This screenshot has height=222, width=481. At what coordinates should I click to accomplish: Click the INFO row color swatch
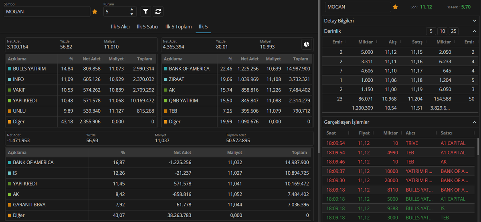tap(10, 79)
